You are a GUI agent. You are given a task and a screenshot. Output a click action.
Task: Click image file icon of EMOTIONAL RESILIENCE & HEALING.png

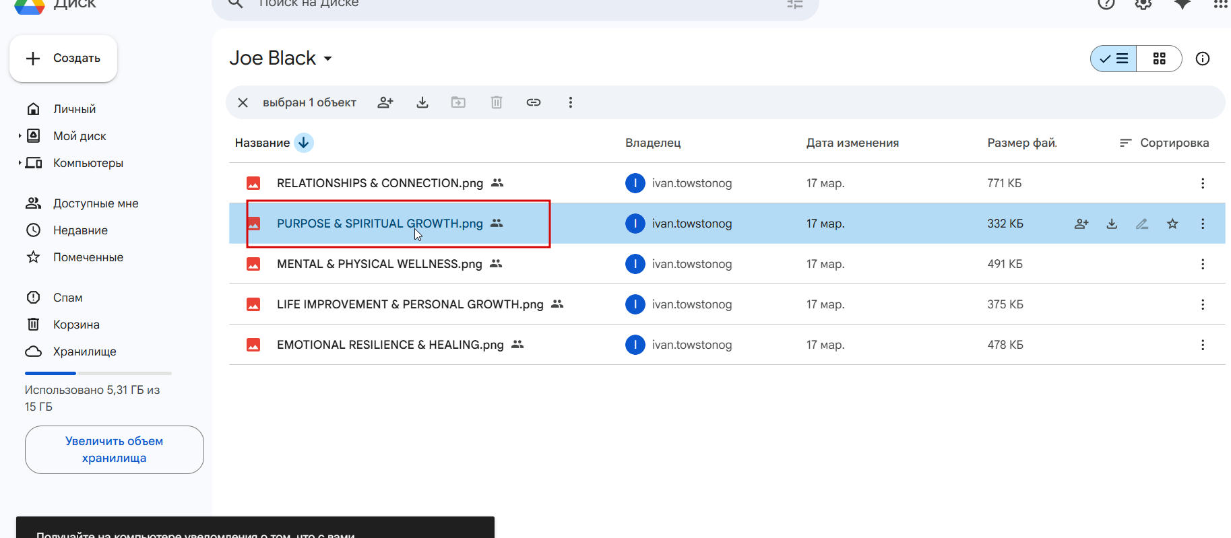[x=253, y=345]
